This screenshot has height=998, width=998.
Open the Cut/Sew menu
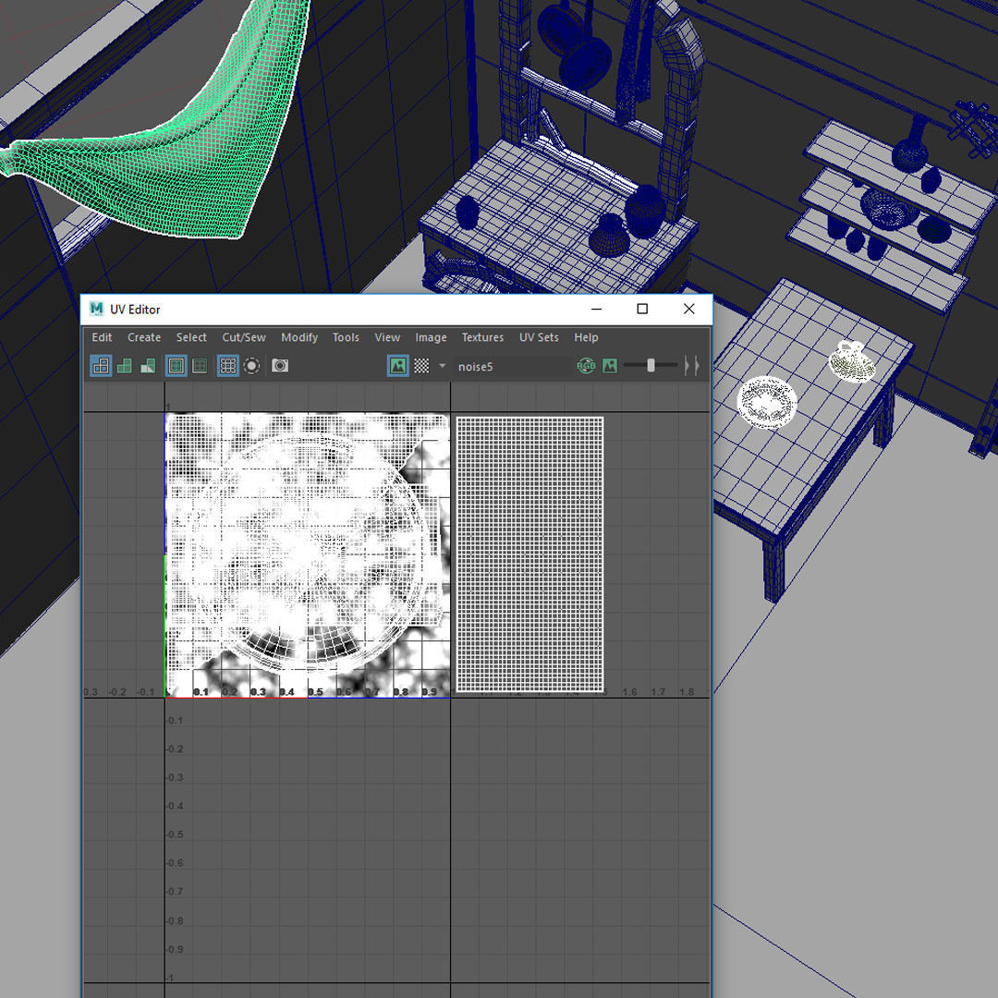[244, 337]
